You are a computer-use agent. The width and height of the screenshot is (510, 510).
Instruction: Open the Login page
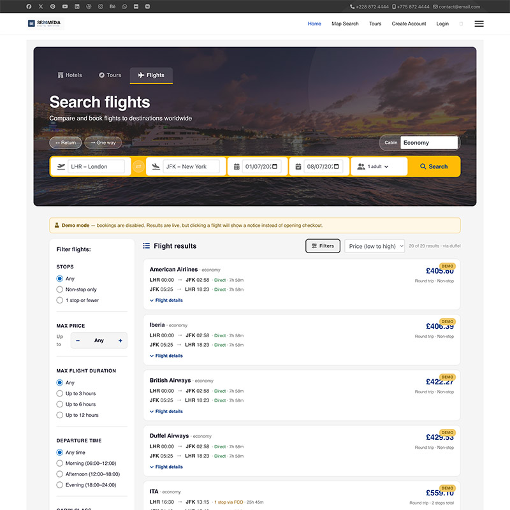pos(442,24)
